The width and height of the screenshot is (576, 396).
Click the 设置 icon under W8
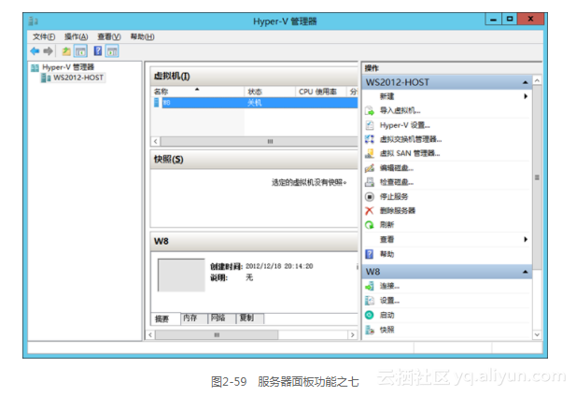pos(370,301)
